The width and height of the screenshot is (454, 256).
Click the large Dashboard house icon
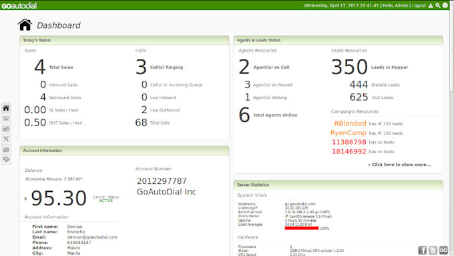coord(25,25)
